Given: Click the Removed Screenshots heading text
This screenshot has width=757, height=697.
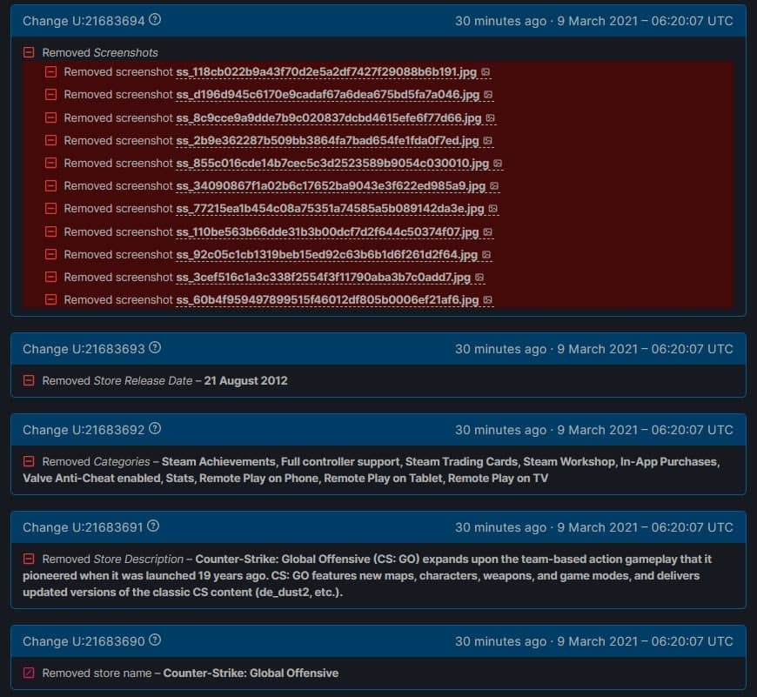Looking at the screenshot, I should [x=100, y=52].
